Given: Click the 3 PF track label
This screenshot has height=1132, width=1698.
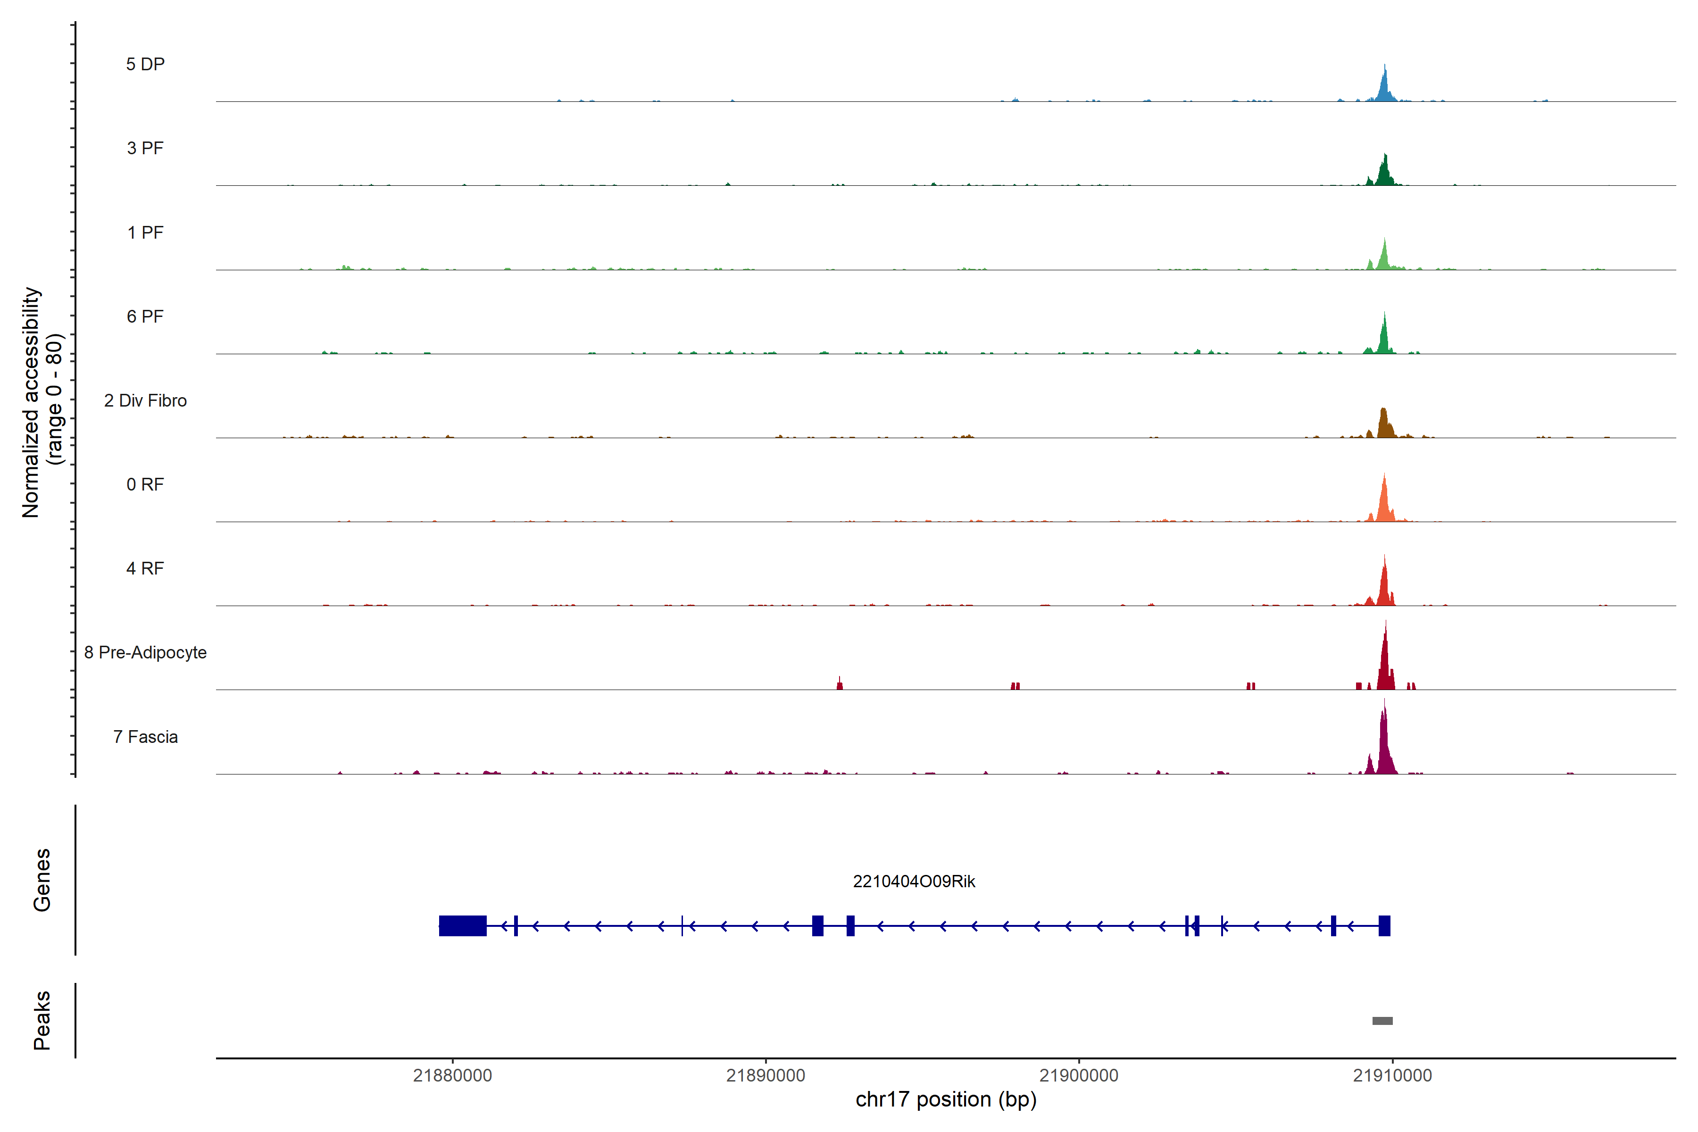Looking at the screenshot, I should click(145, 148).
